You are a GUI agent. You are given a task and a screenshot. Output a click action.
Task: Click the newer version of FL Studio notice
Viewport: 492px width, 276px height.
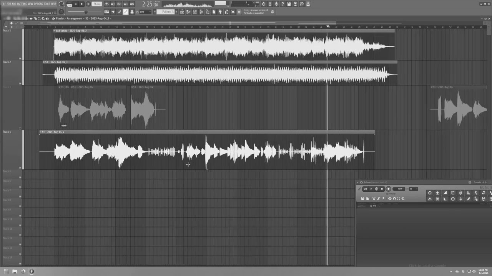pyautogui.click(x=256, y=11)
